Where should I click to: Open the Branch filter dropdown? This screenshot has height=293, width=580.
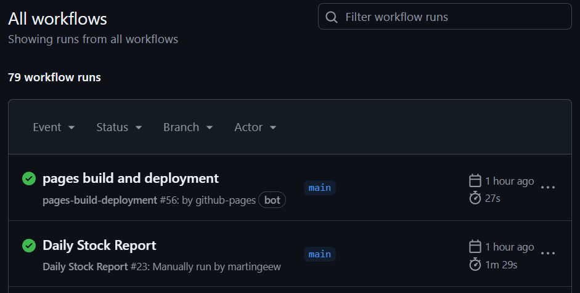188,127
